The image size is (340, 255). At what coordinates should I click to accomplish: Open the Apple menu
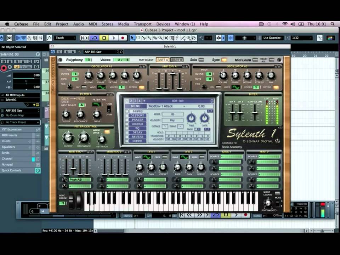[7, 24]
